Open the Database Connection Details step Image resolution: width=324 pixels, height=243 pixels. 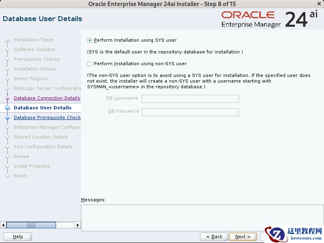pos(47,98)
